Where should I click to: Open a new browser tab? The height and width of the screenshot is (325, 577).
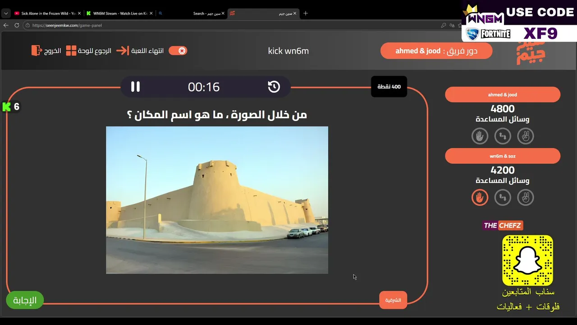pos(306,14)
